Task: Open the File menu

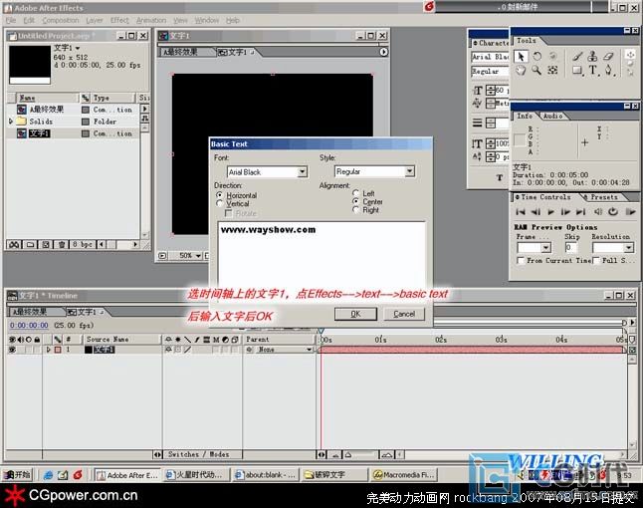Action: 11,20
